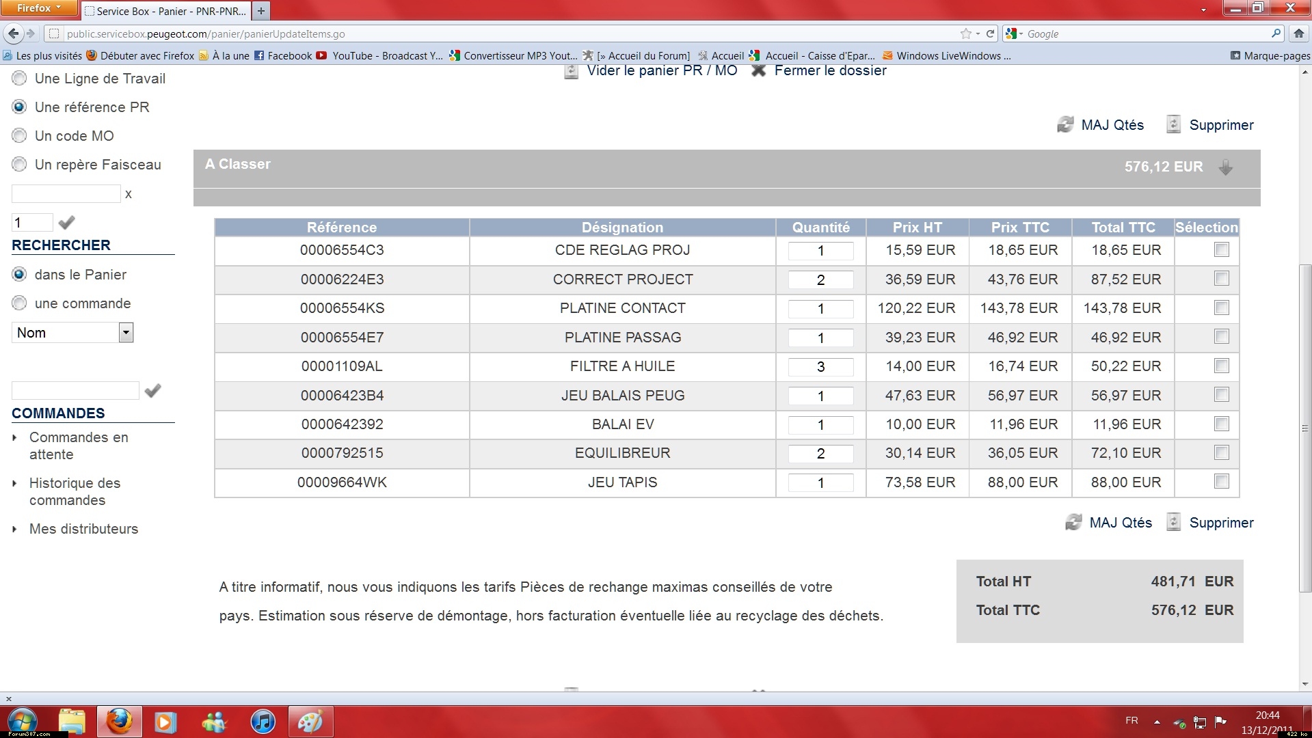The image size is (1312, 738).
Task: Check the JEU TAPIS selection box
Action: coord(1221,482)
